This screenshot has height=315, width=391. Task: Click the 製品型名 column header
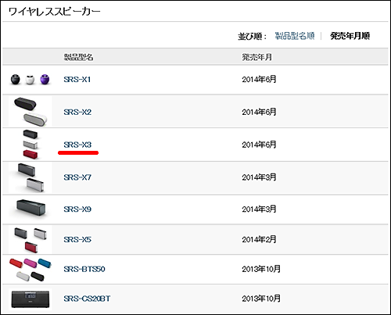click(x=78, y=57)
